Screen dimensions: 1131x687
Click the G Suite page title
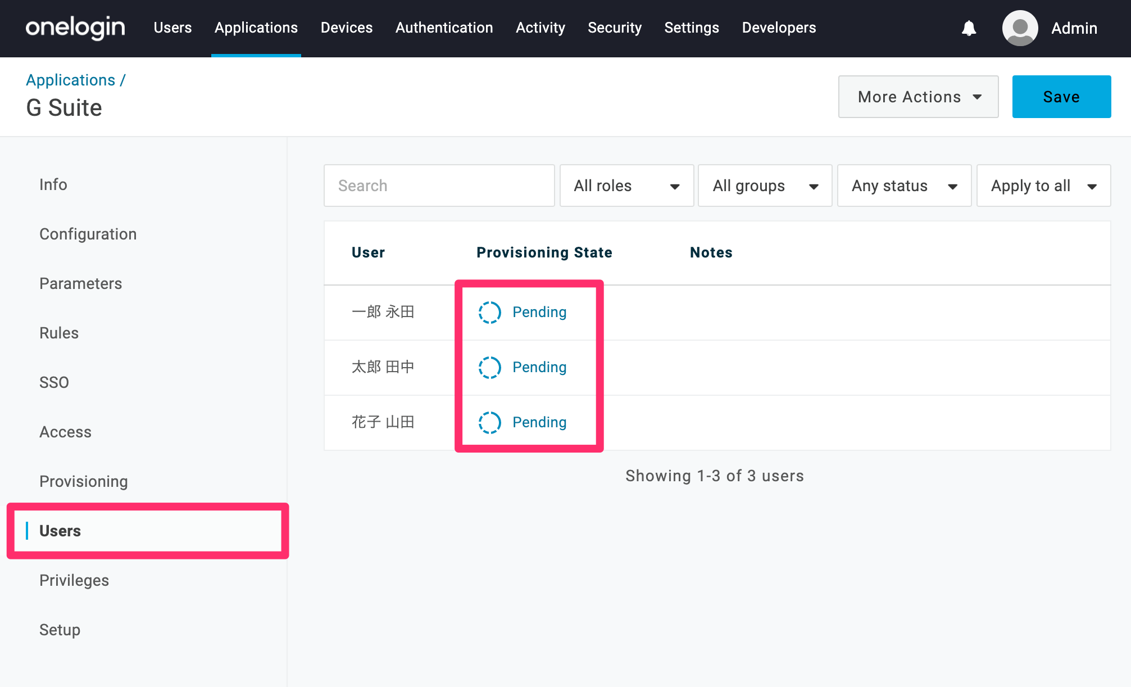click(64, 107)
